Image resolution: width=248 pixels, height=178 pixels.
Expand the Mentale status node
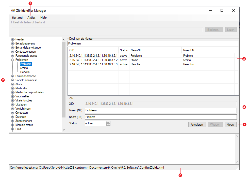tap(12, 125)
